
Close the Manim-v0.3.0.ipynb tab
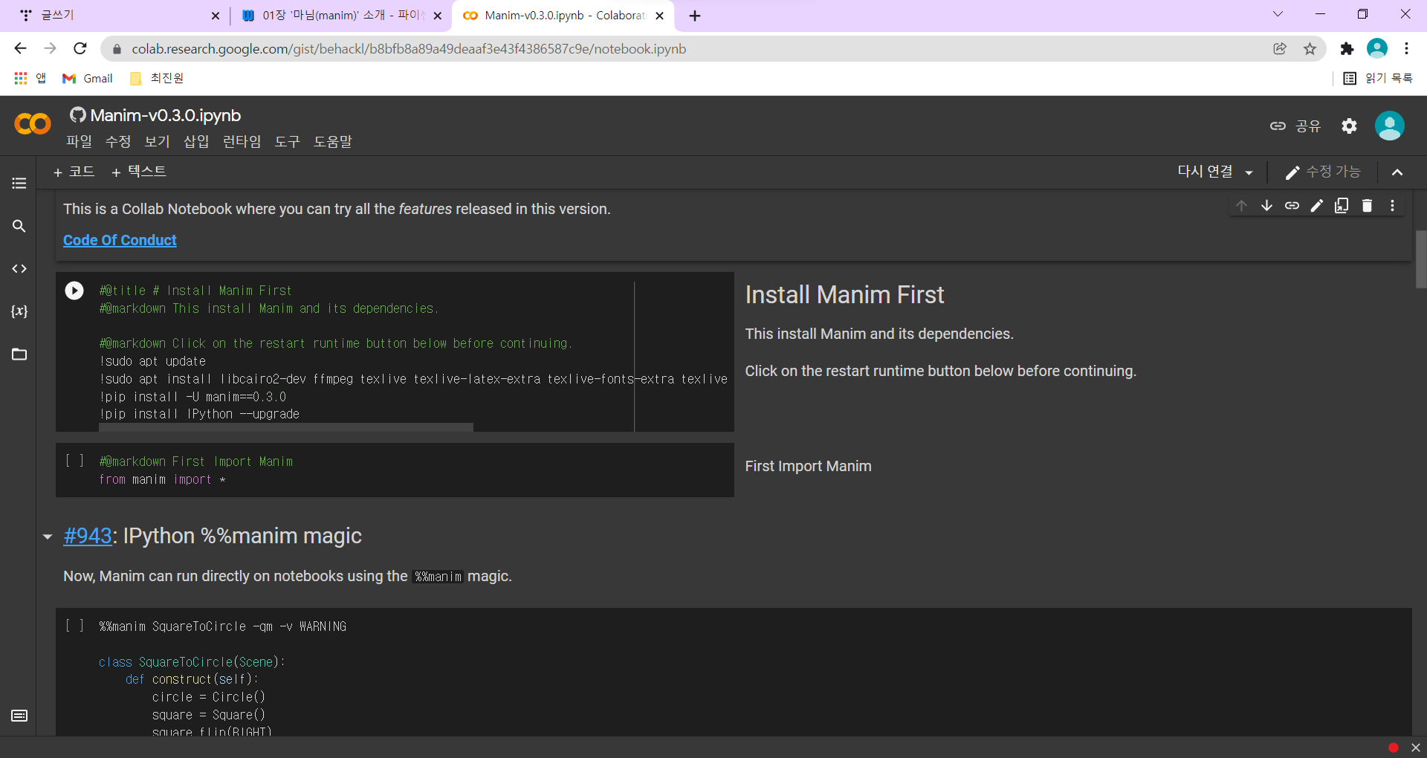click(659, 16)
